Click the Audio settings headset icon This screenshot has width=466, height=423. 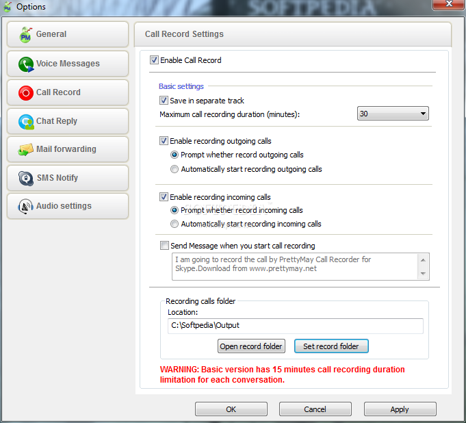coord(25,206)
